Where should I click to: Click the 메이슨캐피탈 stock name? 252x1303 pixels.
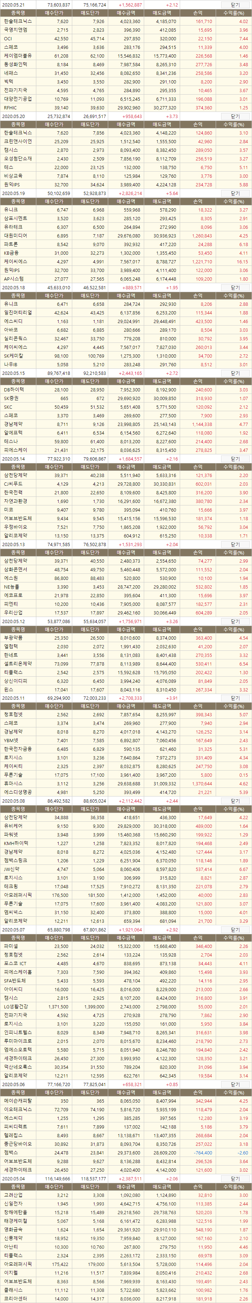pyautogui.click(x=18, y=1101)
